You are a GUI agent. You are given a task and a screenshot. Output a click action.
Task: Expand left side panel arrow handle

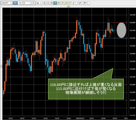1,66
